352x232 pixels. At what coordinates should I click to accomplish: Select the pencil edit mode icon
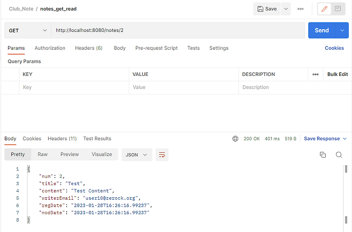(324, 9)
